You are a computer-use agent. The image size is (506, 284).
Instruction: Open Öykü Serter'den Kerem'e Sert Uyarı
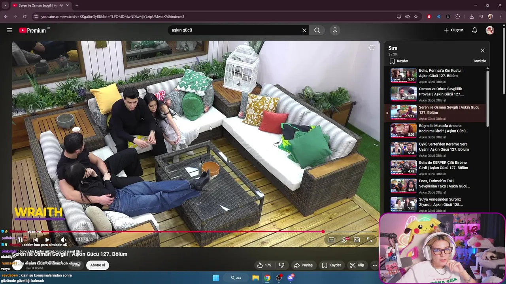pos(435,149)
